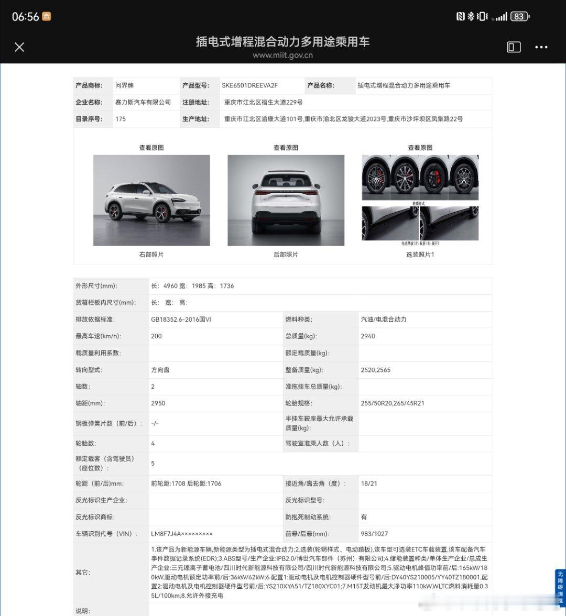Select catalog number 175
The height and width of the screenshot is (616, 566).
121,119
